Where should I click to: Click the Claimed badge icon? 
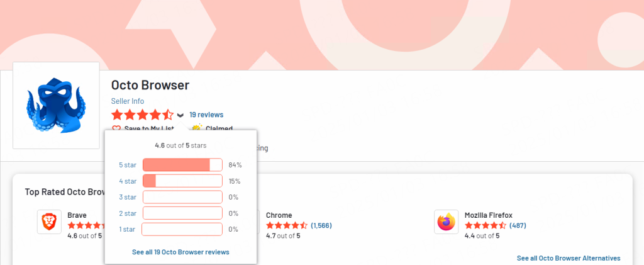tap(197, 128)
